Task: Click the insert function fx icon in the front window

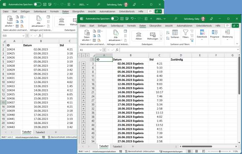Action: click(x=117, y=50)
